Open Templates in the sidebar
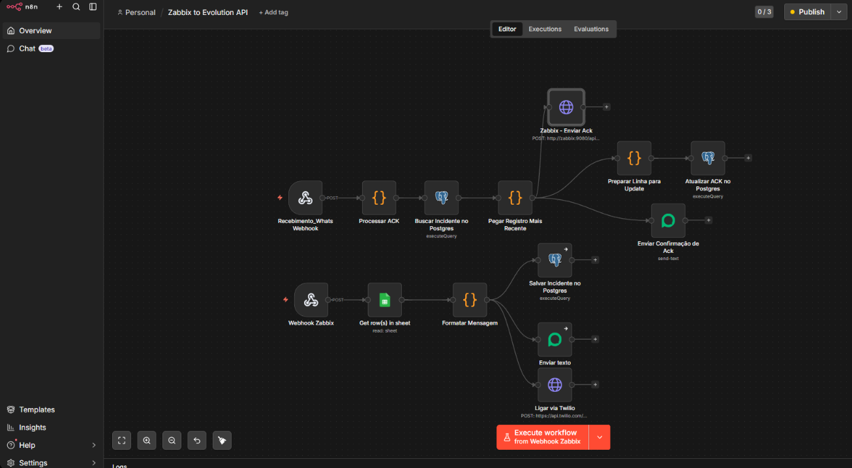The image size is (852, 468). (x=52, y=409)
